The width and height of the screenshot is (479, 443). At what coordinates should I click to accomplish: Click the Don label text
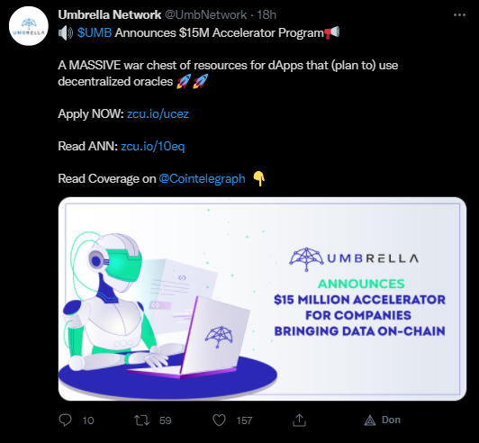(391, 420)
